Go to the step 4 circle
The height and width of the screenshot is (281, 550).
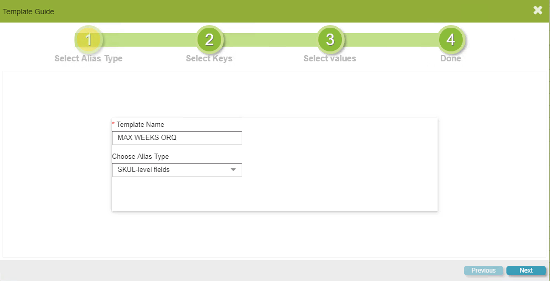point(451,40)
